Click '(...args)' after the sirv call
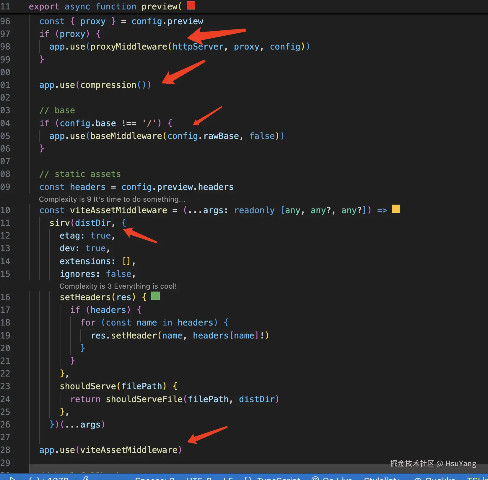This screenshot has height=480, width=488. point(83,425)
